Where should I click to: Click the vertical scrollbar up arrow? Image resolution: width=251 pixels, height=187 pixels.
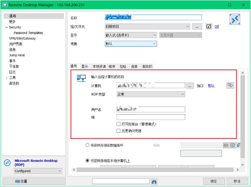coord(243,73)
